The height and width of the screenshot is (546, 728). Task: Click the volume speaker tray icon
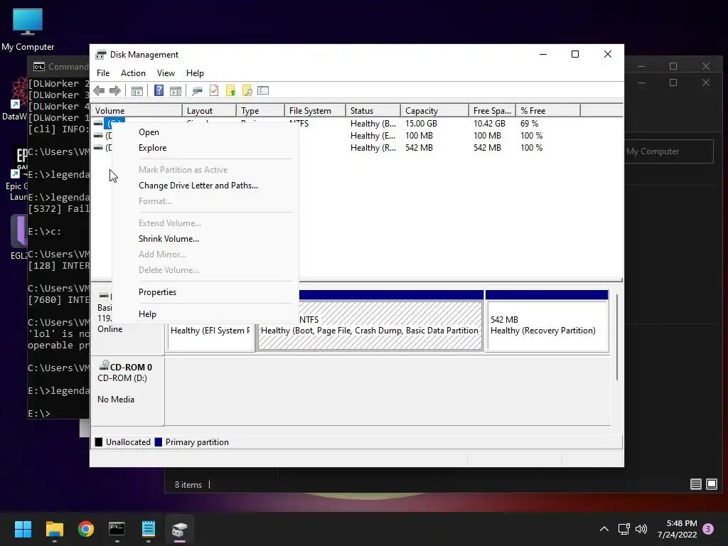click(x=641, y=529)
